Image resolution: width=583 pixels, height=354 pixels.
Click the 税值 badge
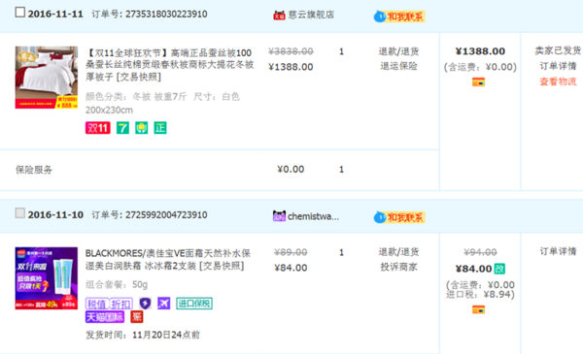coord(96,304)
